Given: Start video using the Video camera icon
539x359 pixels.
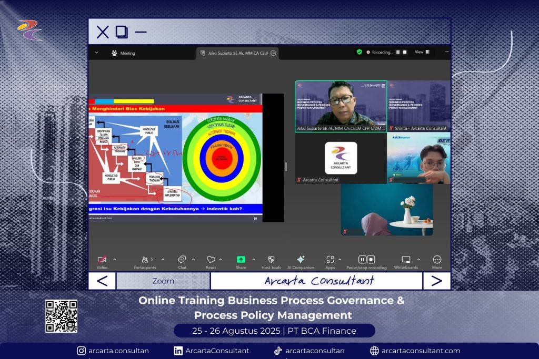Looking at the screenshot, I should pos(102,260).
